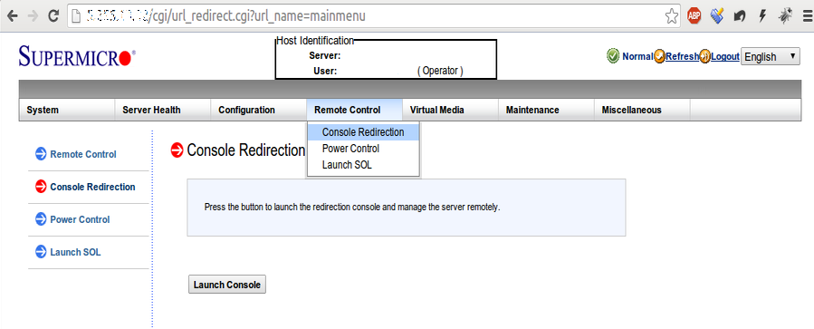Reload the page with the browser refresh icon
Viewport: 814px width, 329px height.
53,16
